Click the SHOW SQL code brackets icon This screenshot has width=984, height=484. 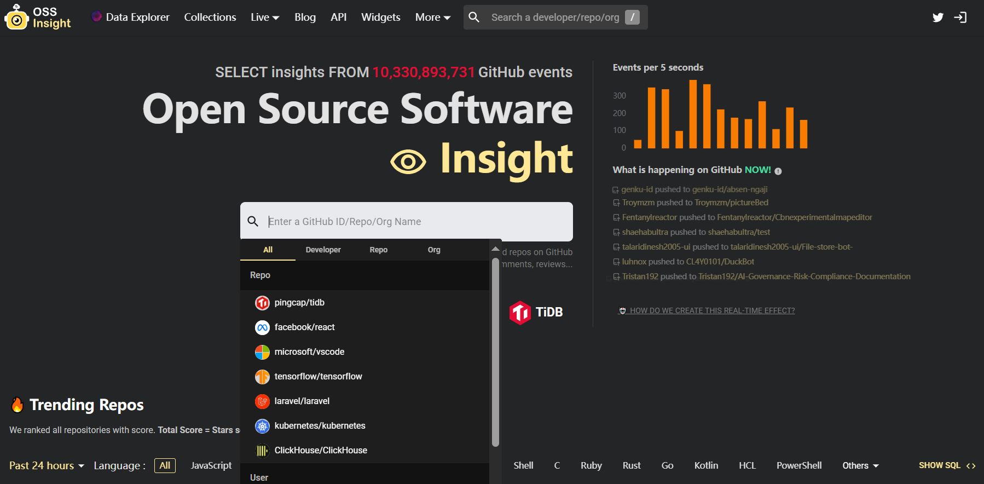click(x=971, y=466)
